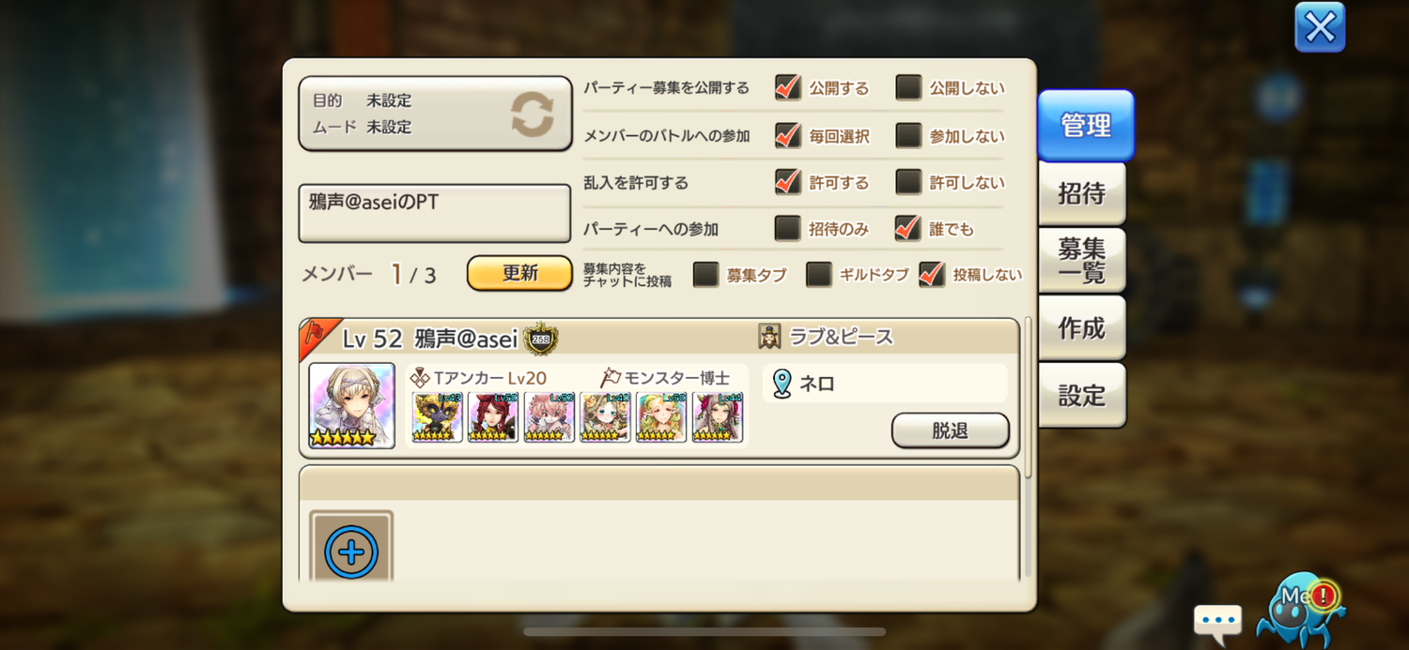
Task: Open the 募集一覧 tab
Action: click(1082, 261)
